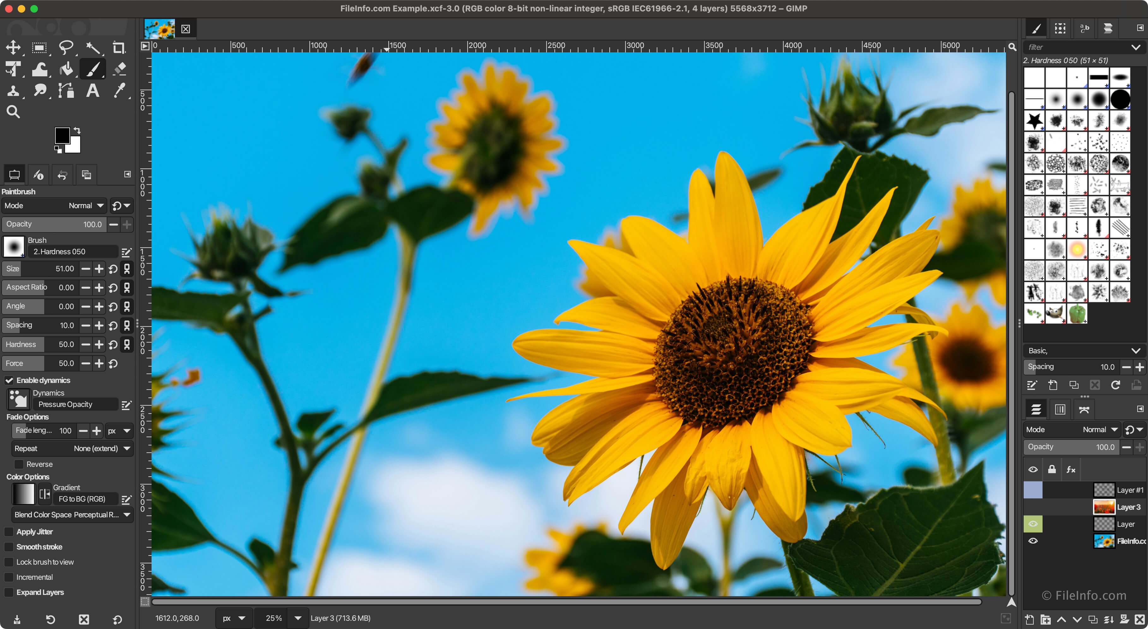The height and width of the screenshot is (629, 1148).
Task: Pick the Color Picker eyedropper tool
Action: (119, 91)
